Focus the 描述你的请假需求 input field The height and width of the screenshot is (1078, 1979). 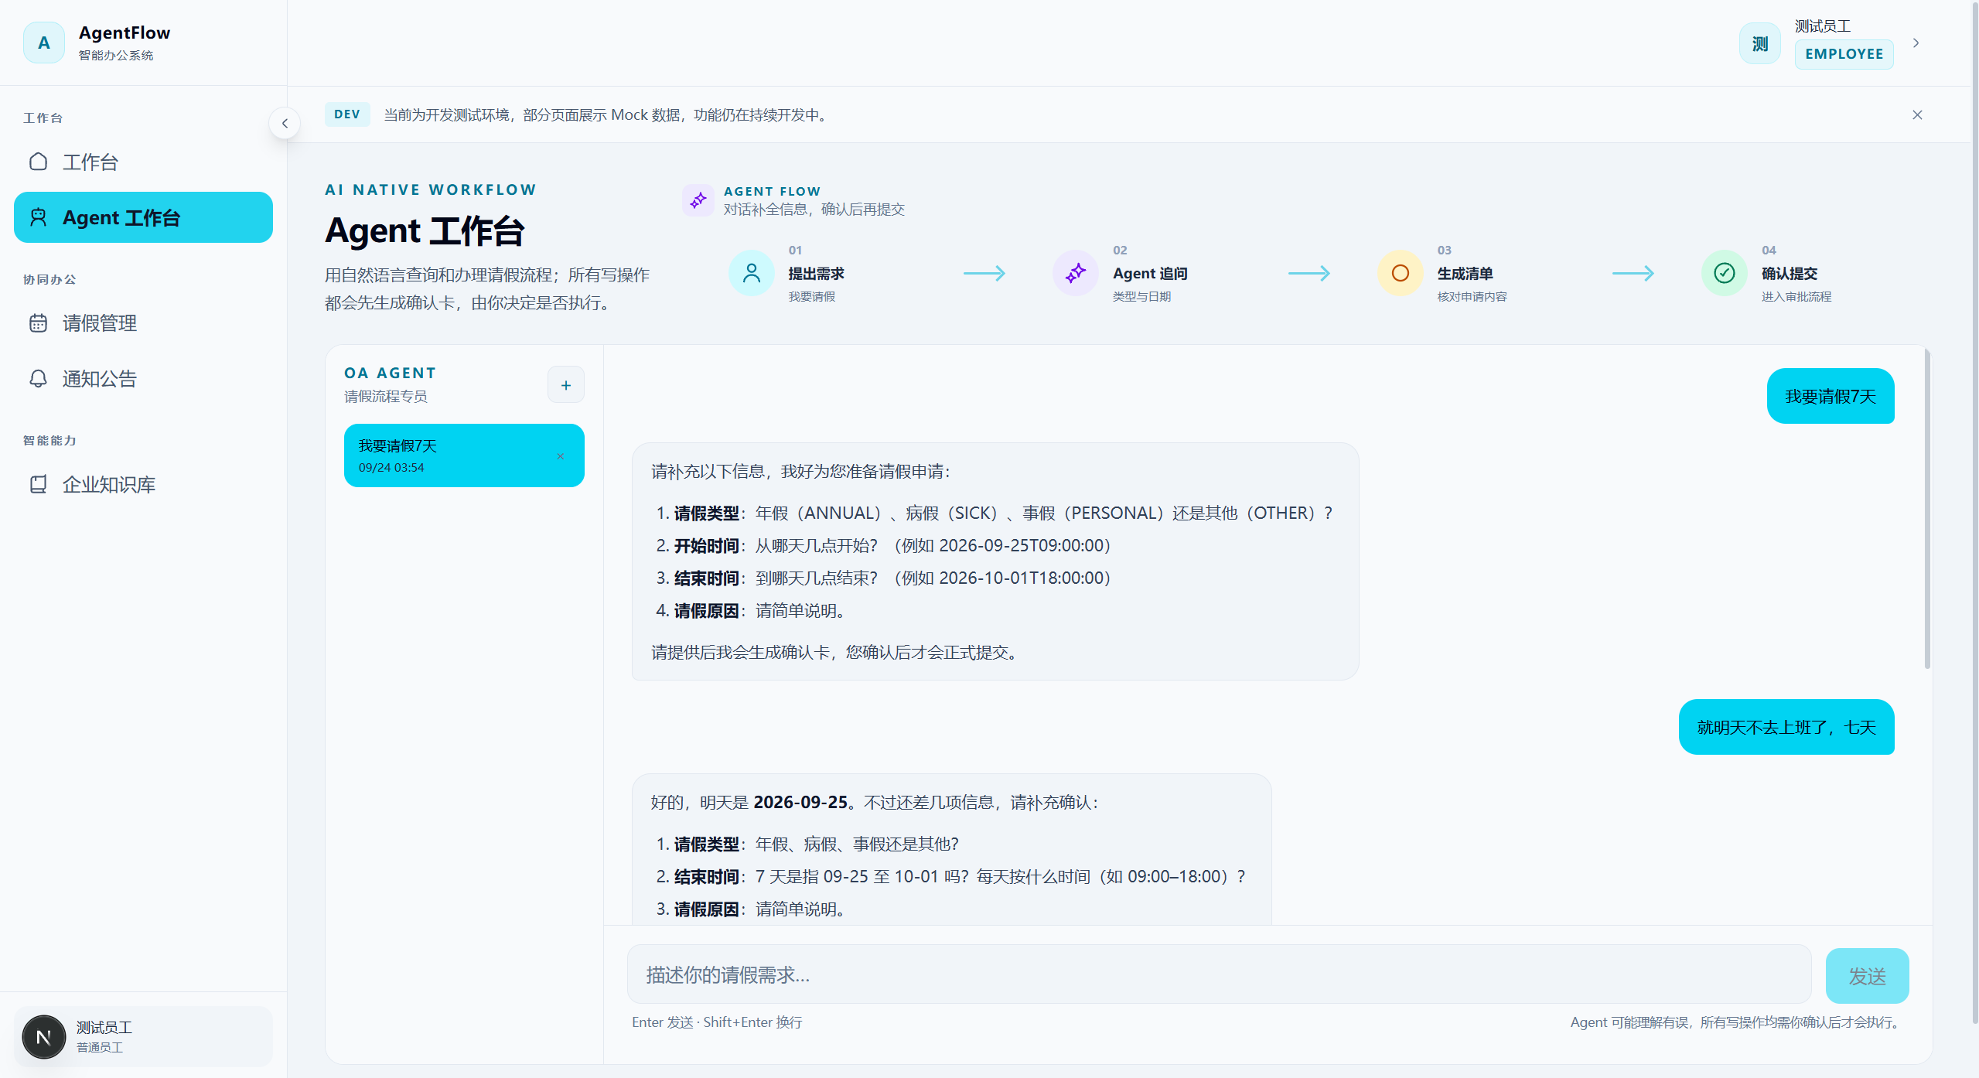pyautogui.click(x=1219, y=974)
